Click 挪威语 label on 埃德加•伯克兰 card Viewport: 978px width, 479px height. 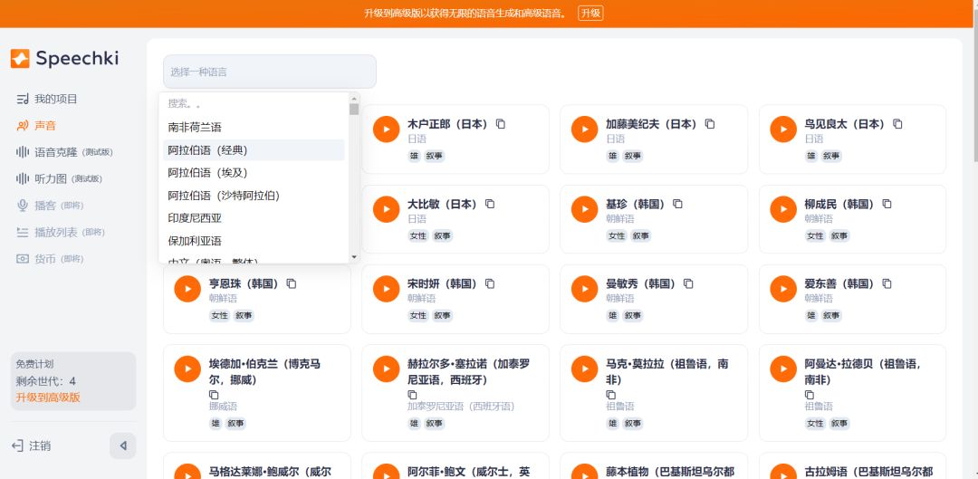tap(224, 407)
